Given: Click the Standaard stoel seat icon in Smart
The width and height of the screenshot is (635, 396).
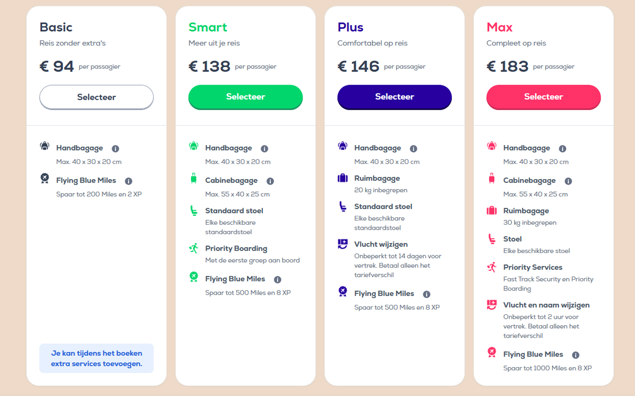Looking at the screenshot, I should point(193,211).
